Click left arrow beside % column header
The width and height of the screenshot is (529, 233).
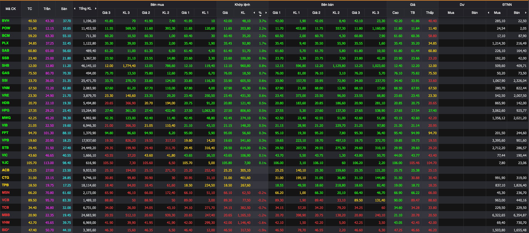254,12
